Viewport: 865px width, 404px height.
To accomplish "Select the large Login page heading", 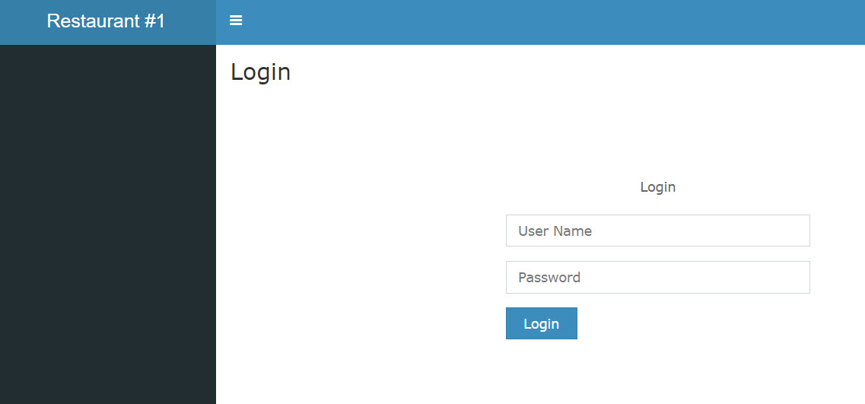I will point(260,72).
